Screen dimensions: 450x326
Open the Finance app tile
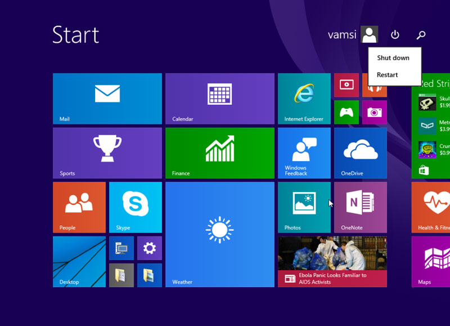[x=218, y=153]
